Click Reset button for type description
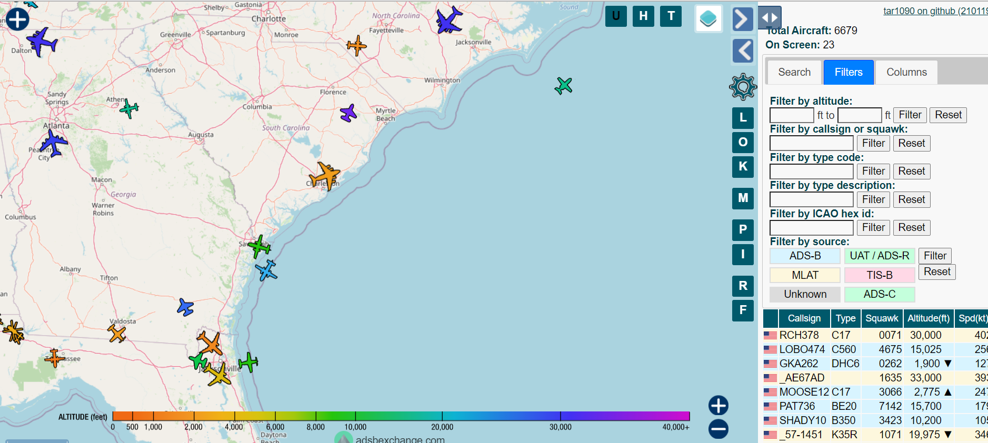Image resolution: width=988 pixels, height=443 pixels. (912, 199)
